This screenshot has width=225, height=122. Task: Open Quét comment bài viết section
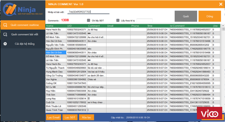(x=23, y=34)
